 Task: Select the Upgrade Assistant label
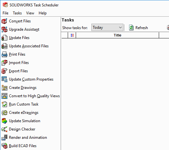coord(24,29)
